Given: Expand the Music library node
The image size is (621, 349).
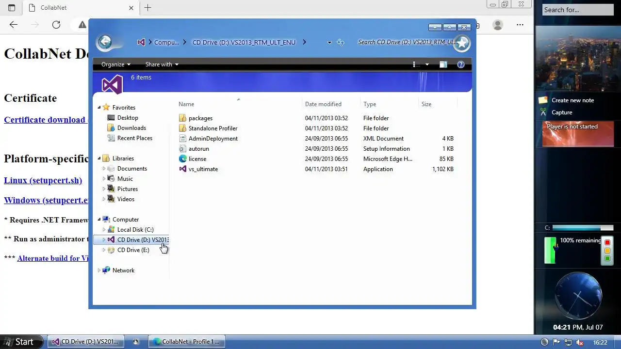Looking at the screenshot, I should click(104, 179).
